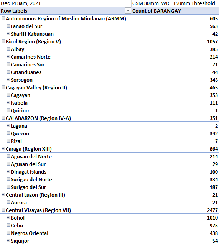Viewport: 219px width, 246px height.
Task: Collapse the Cagayan Valley (Region II) group
Action: point(3,87)
